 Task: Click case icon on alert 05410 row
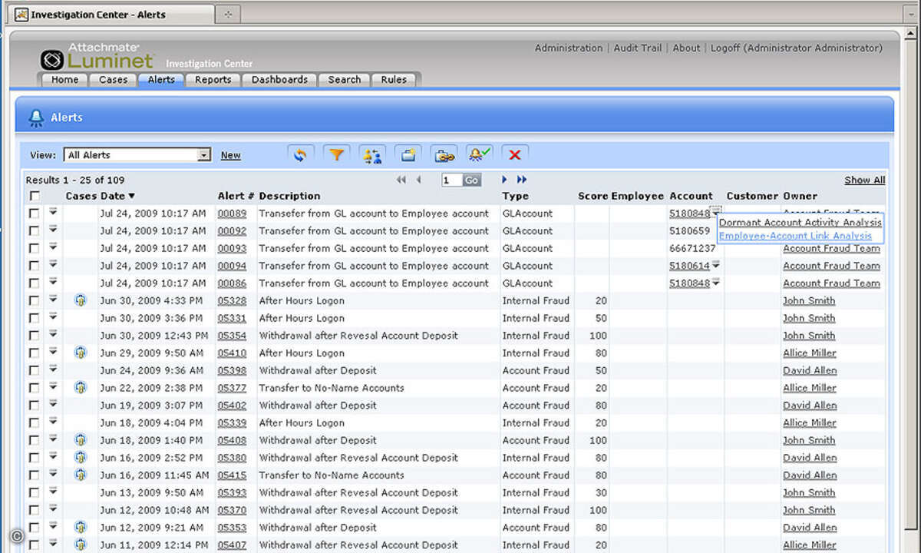tap(80, 353)
